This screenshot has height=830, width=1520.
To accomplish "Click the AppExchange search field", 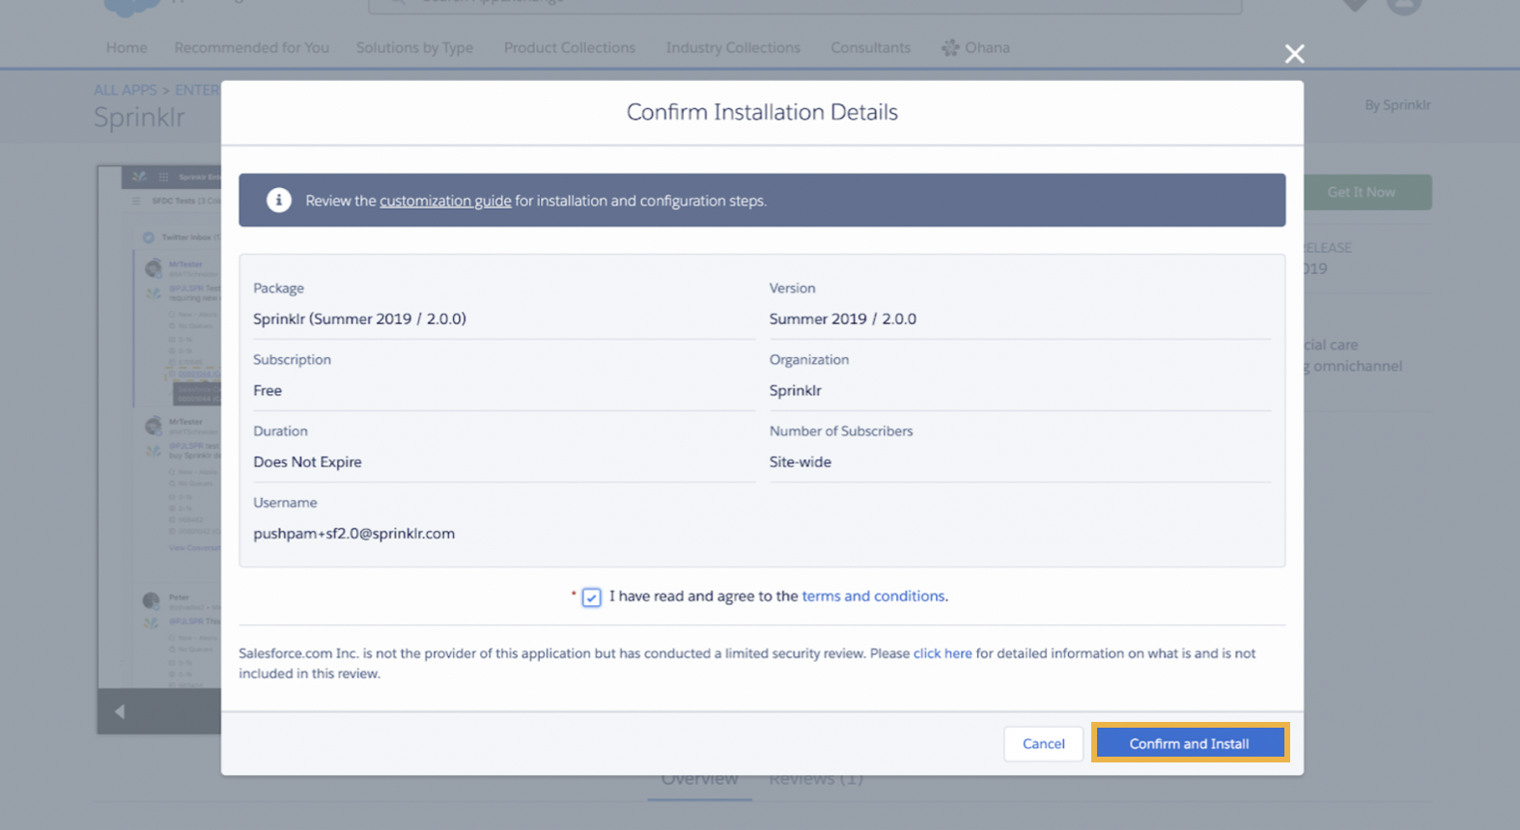I will pos(804,5).
